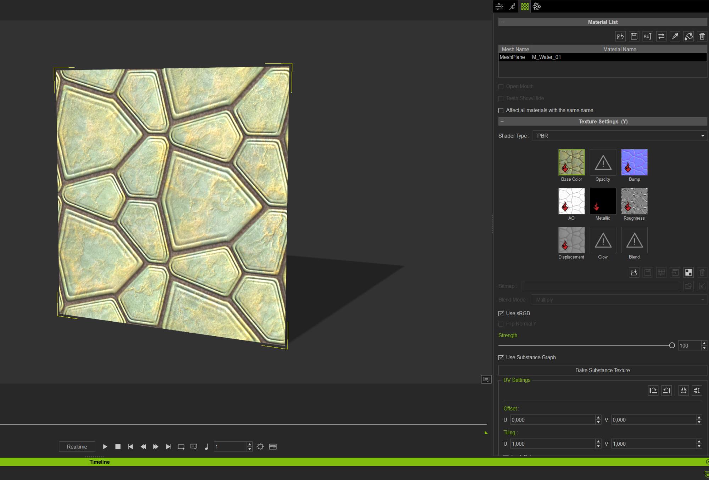
Task: Select the MeshPlane M_Water_01 row
Action: pos(602,57)
